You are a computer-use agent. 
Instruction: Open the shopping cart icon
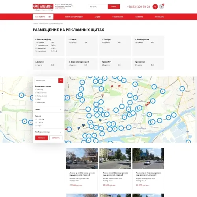click(162, 7)
